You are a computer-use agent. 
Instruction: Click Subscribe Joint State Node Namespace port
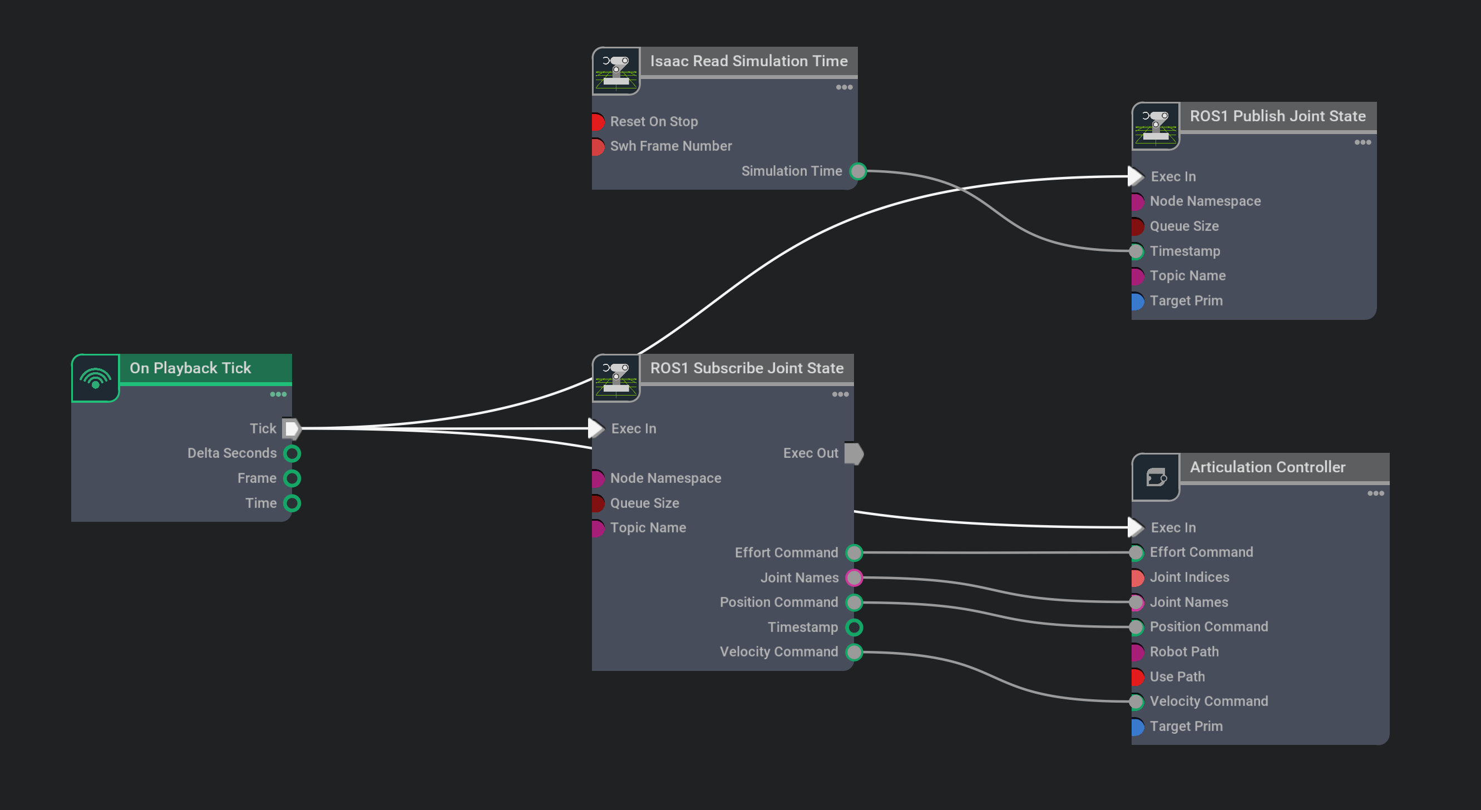pos(598,478)
